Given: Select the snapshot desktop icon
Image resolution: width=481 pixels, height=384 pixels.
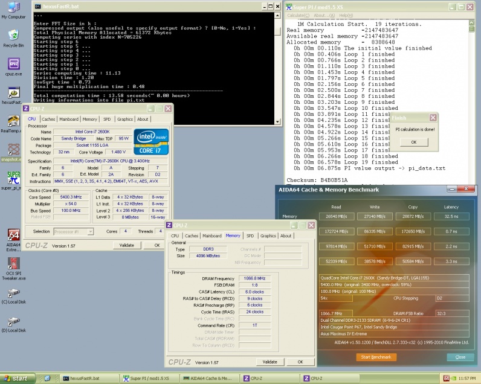Looking at the screenshot, I should click(13, 150).
